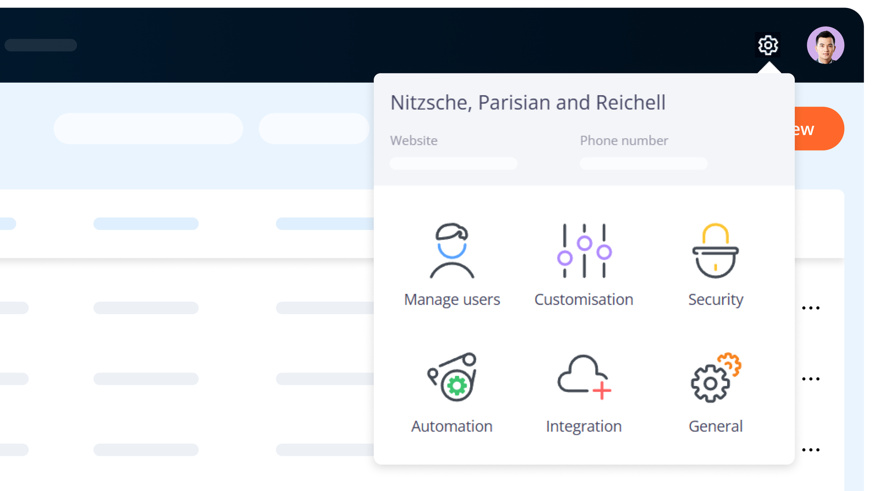Image resolution: width=873 pixels, height=491 pixels.
Task: Open the Automation gear icon
Action: pyautogui.click(x=452, y=377)
